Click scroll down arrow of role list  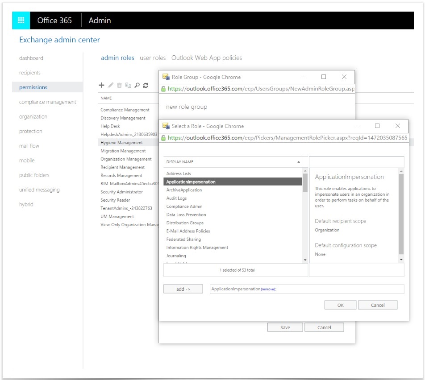(305, 260)
